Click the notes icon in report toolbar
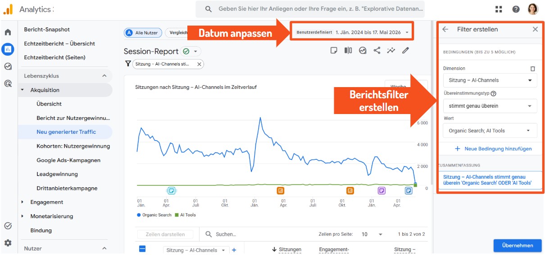The height and width of the screenshot is (255, 545). (334, 50)
